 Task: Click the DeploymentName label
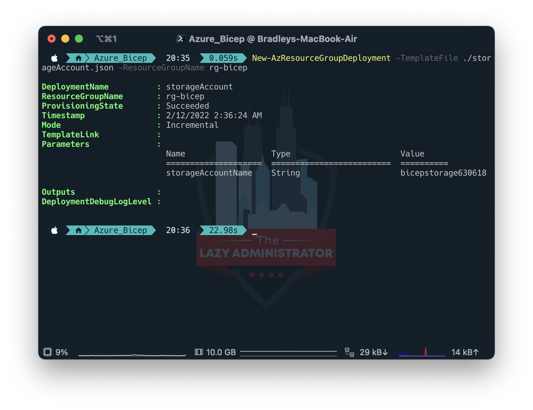click(75, 87)
